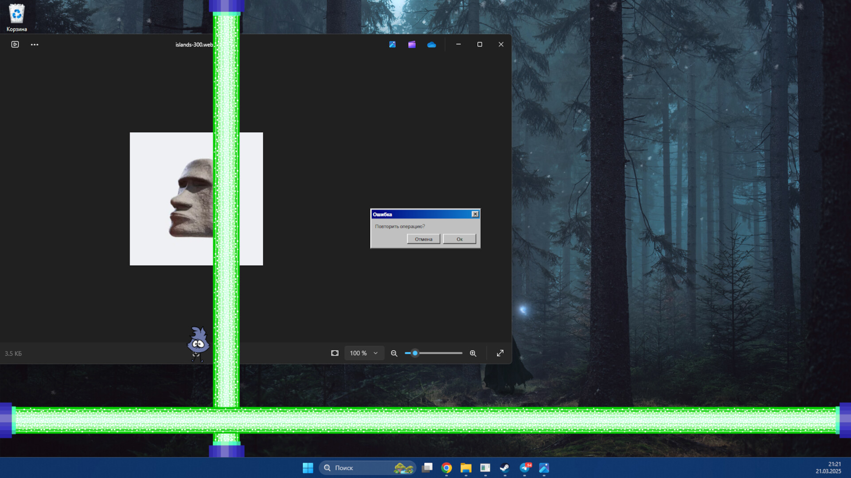Launch Google Chrome from the taskbar
851x478 pixels.
tap(446, 468)
